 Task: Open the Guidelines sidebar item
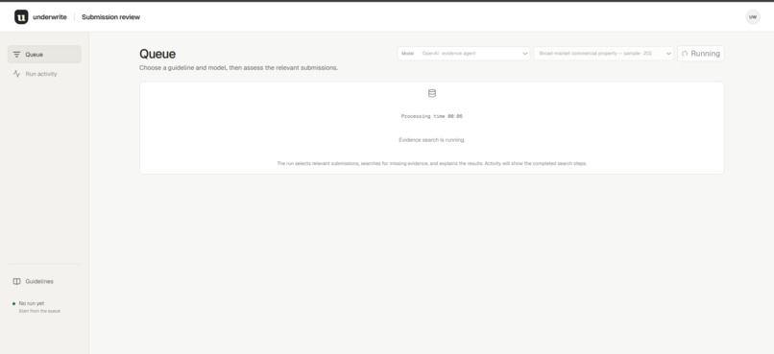[x=44, y=281]
